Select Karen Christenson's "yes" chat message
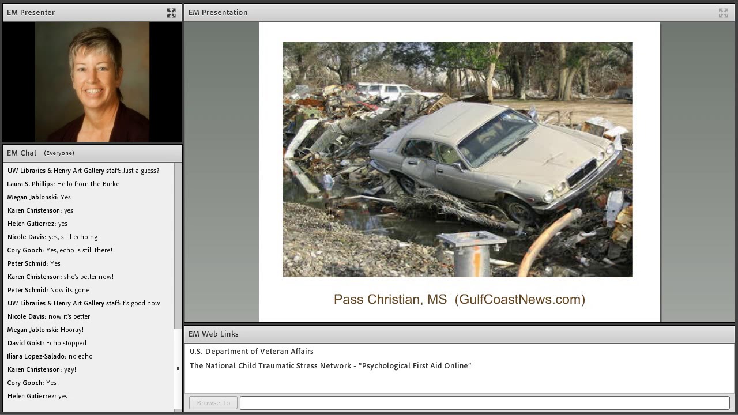 (40, 210)
